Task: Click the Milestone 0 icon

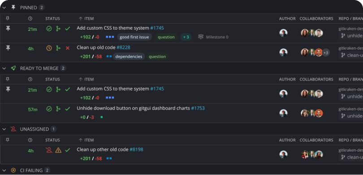Action: tap(201, 37)
